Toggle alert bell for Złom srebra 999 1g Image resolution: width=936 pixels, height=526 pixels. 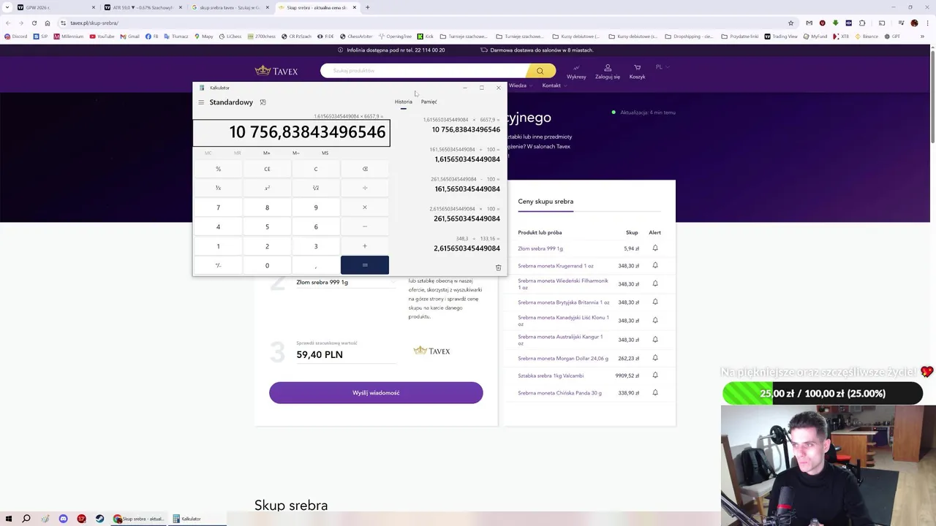655,248
